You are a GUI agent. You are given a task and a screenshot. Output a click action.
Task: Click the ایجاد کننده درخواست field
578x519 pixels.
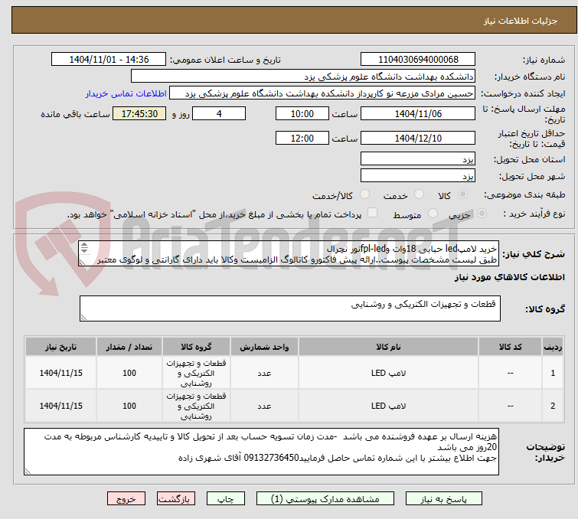[322, 93]
